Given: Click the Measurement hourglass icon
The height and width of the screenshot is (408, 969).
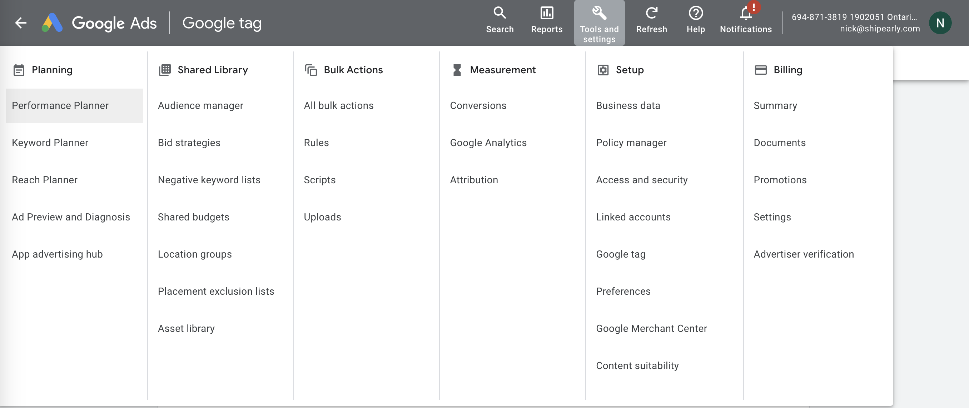Looking at the screenshot, I should (x=457, y=70).
